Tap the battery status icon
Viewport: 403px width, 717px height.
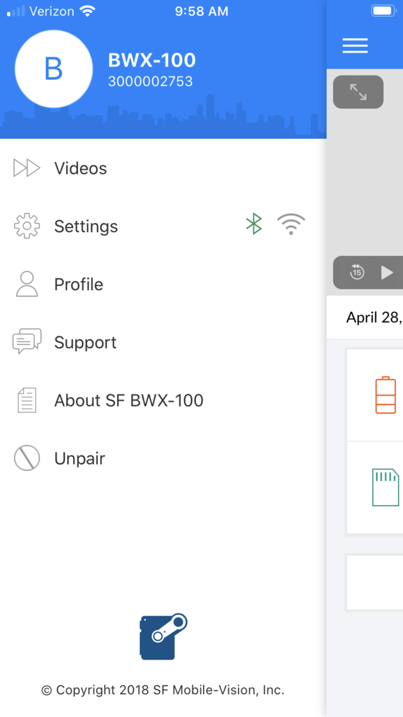(385, 395)
